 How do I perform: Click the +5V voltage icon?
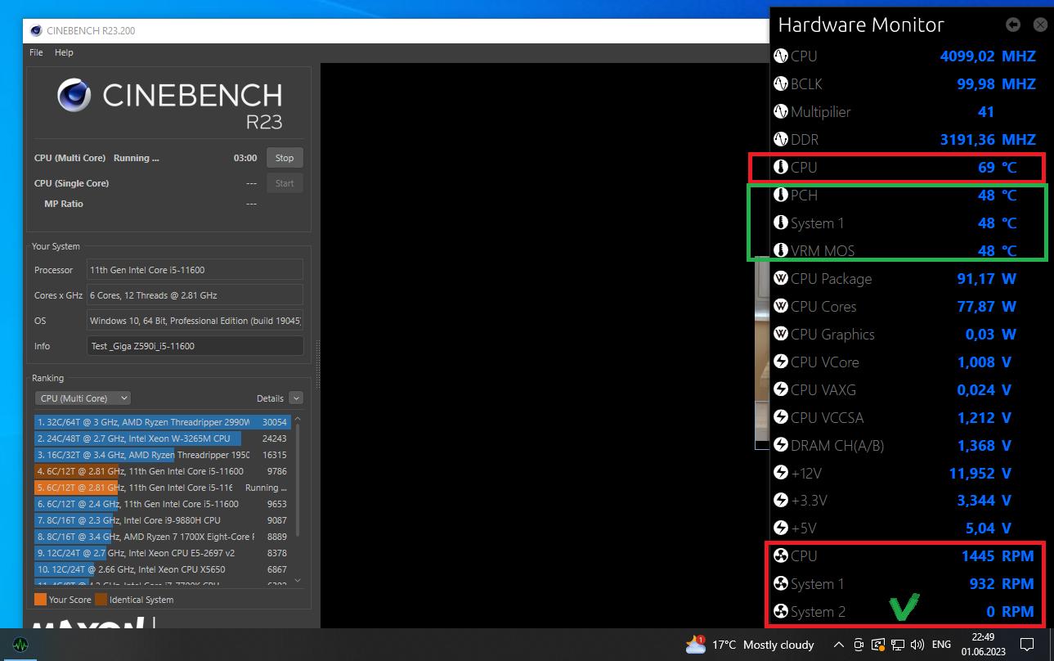[781, 528]
